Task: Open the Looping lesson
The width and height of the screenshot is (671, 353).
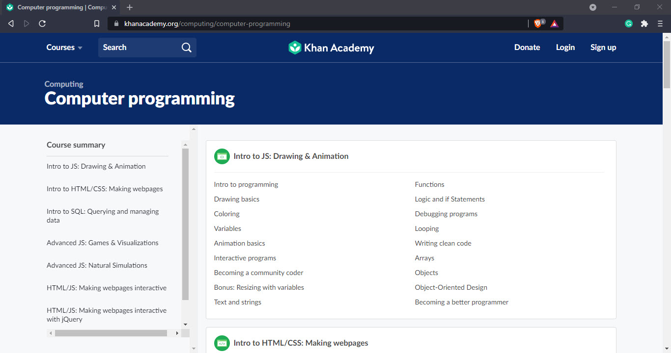Action: [427, 229]
